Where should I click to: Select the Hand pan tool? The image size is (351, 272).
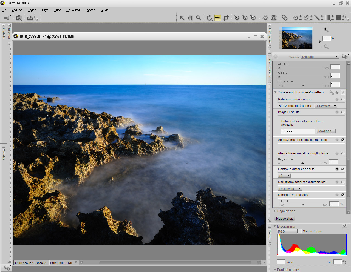190,18
